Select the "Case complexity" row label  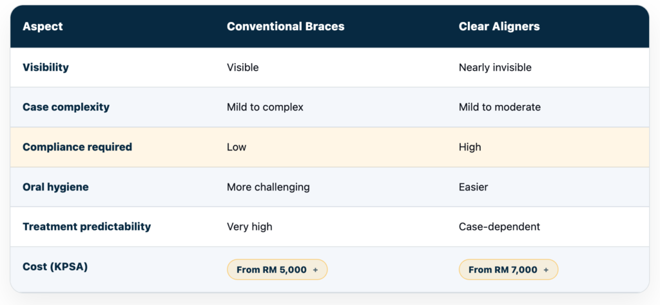[x=66, y=107]
